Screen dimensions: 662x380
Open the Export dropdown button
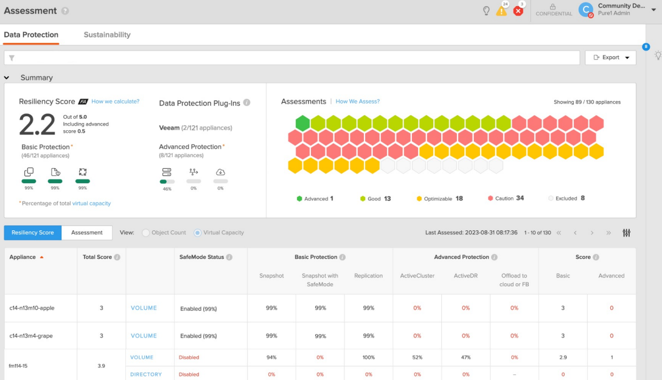pos(610,57)
